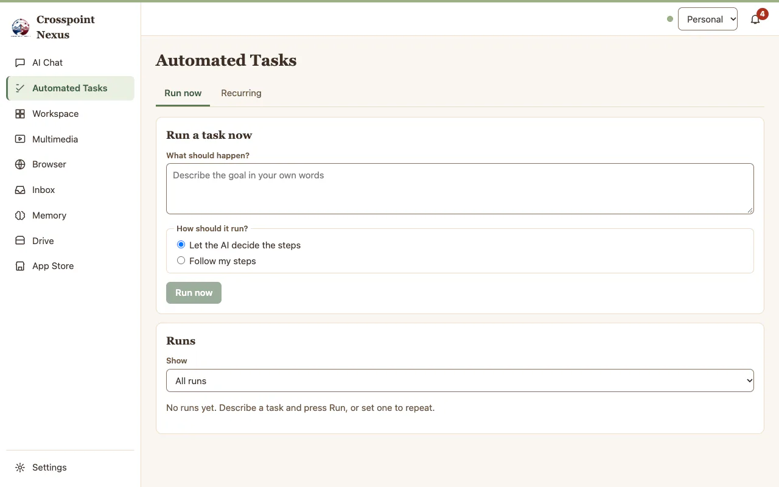Click the 'Run a task now' heading
Viewport: 779px width, 487px height.
tap(209, 135)
